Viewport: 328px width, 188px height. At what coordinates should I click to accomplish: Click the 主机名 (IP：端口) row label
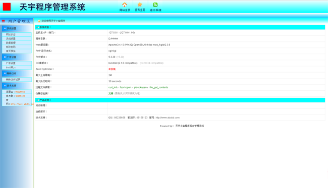point(45,33)
